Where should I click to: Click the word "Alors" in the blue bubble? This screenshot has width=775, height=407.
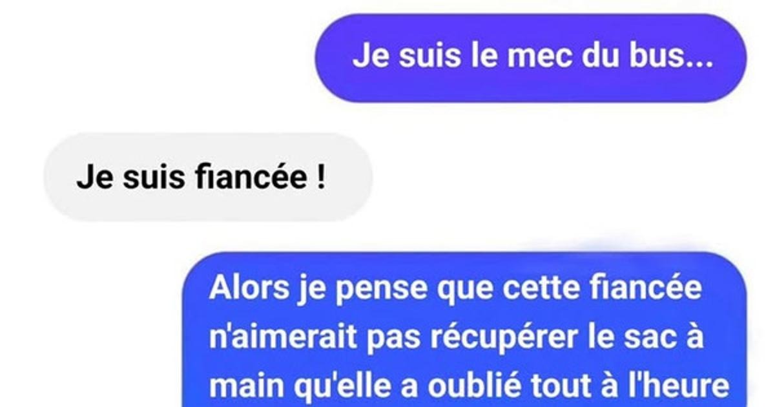[241, 289]
